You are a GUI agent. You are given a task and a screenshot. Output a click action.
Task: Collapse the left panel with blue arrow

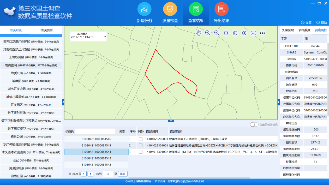(x=63, y=102)
